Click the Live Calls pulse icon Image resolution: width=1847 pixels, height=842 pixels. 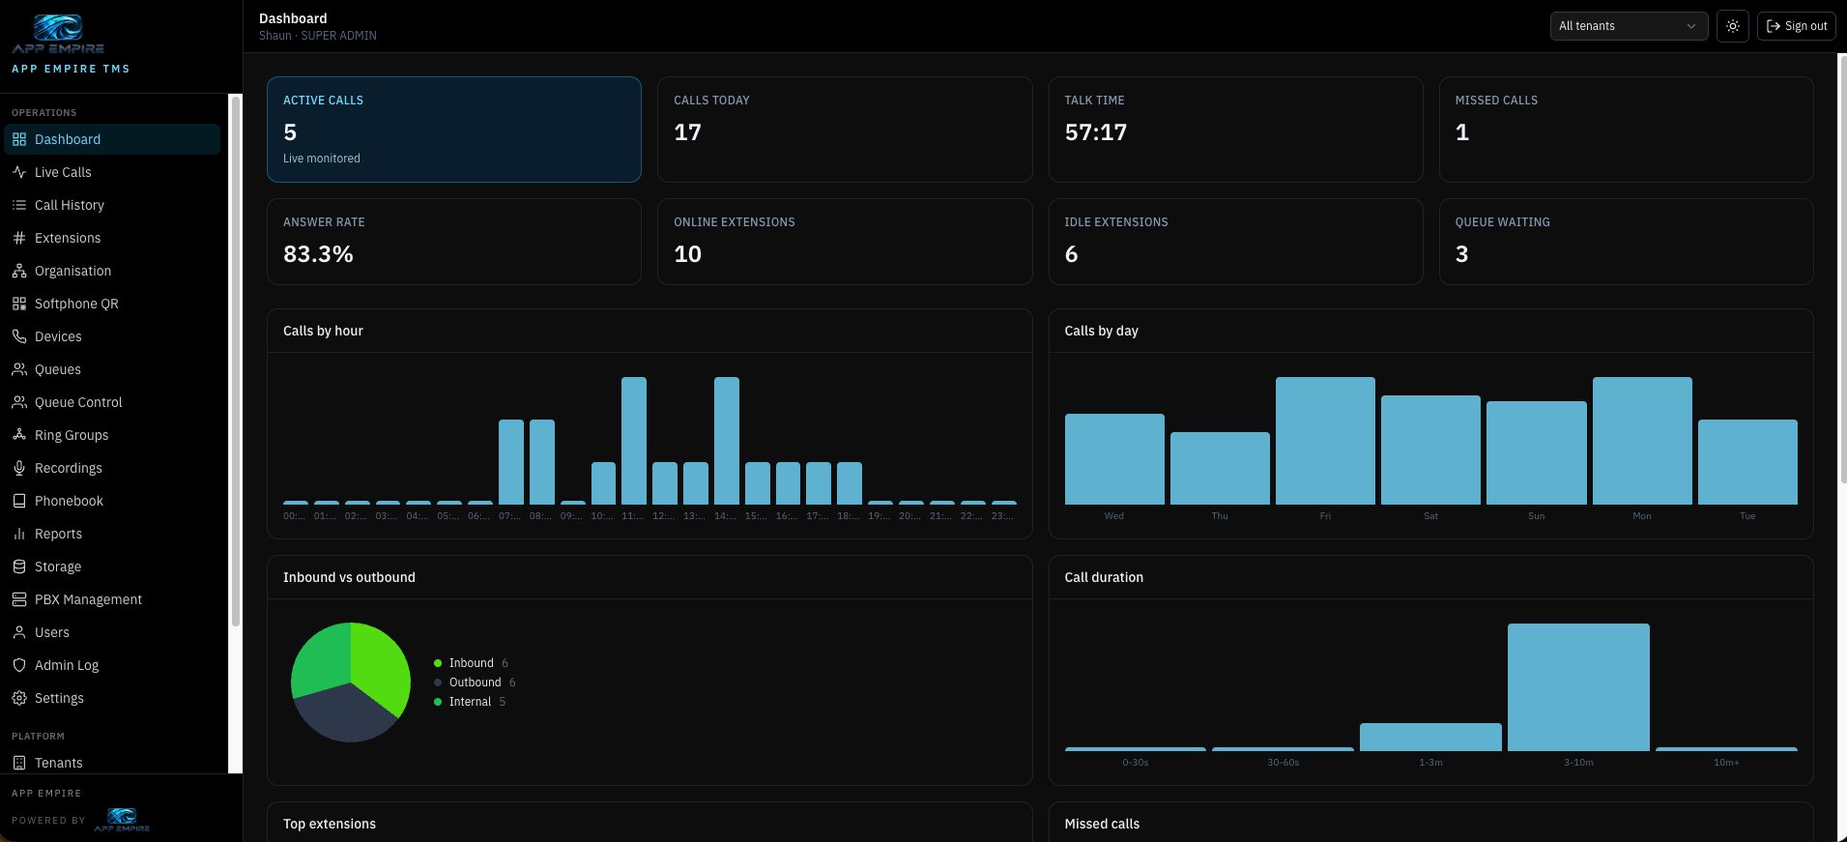(x=19, y=172)
